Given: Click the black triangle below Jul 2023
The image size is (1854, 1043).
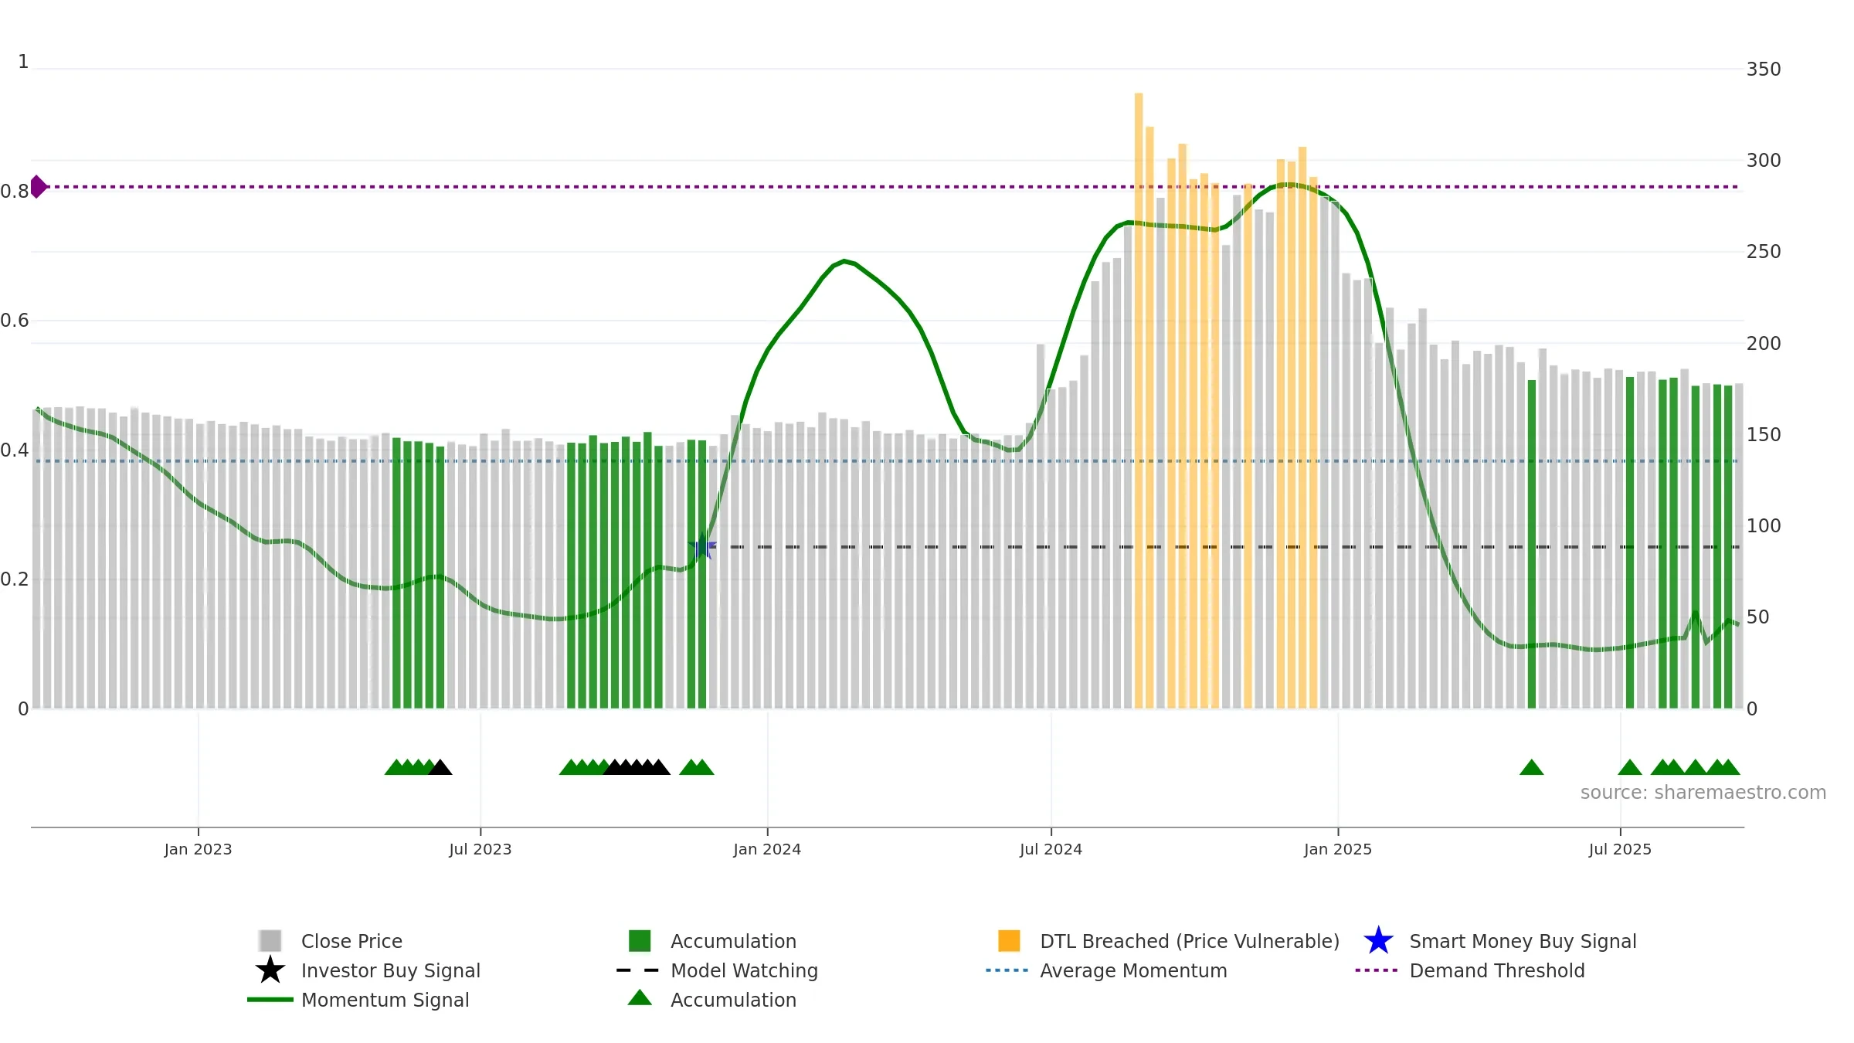Looking at the screenshot, I should pos(440,767).
